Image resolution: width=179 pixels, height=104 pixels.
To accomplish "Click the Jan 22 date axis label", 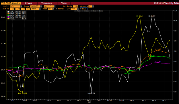I will [34, 101].
